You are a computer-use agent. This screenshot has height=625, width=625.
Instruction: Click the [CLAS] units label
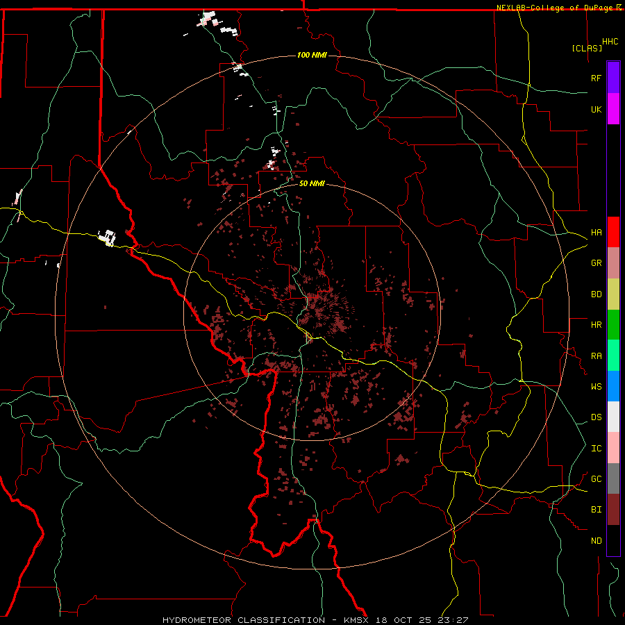[587, 48]
